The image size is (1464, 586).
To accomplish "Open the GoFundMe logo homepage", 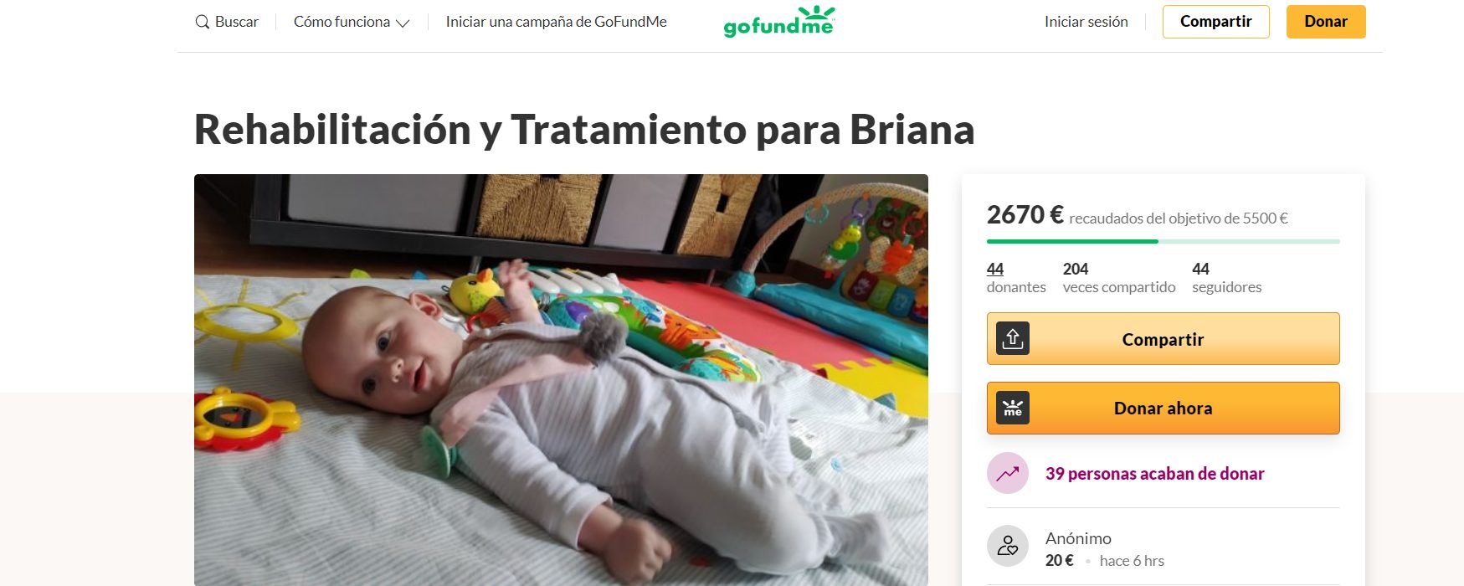I will coord(779,22).
